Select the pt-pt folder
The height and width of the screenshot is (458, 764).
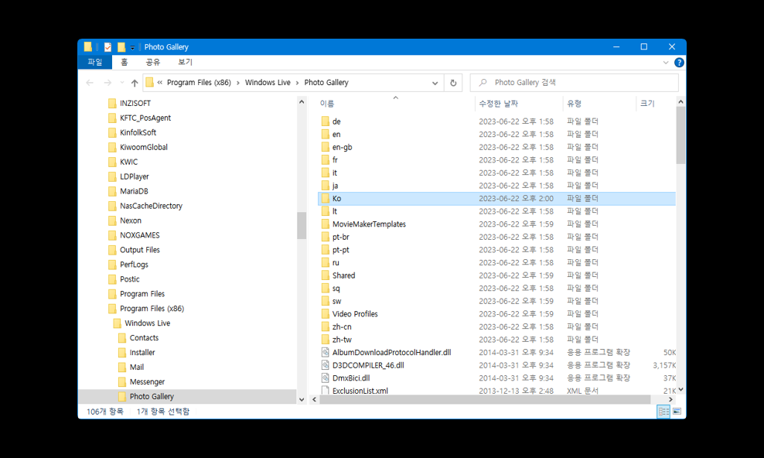pos(340,249)
